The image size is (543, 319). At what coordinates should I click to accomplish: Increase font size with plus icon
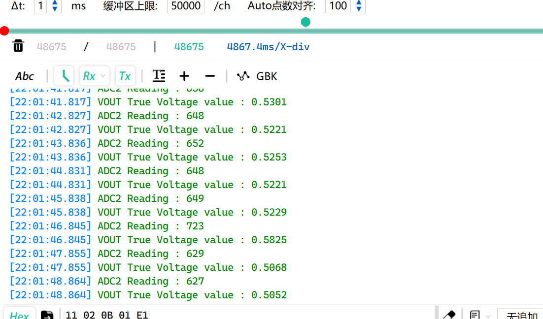pos(184,76)
